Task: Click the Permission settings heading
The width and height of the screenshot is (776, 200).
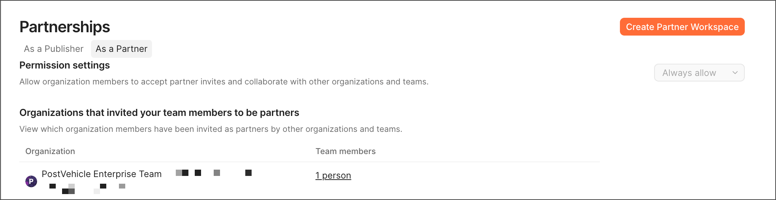Action: [x=65, y=65]
